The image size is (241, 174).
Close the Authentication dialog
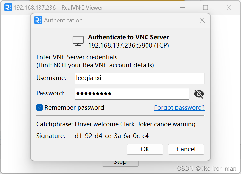tap(202, 20)
